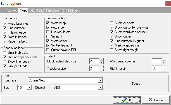The width and height of the screenshot is (171, 105).
Task: Decrease Block indent step size
Action: coord(101,62)
